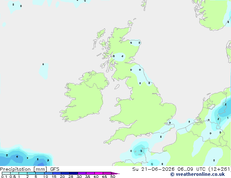This screenshot has height=178, width=231.
Task: Select the 2–5 mm legend swatch
Action: tap(31, 173)
